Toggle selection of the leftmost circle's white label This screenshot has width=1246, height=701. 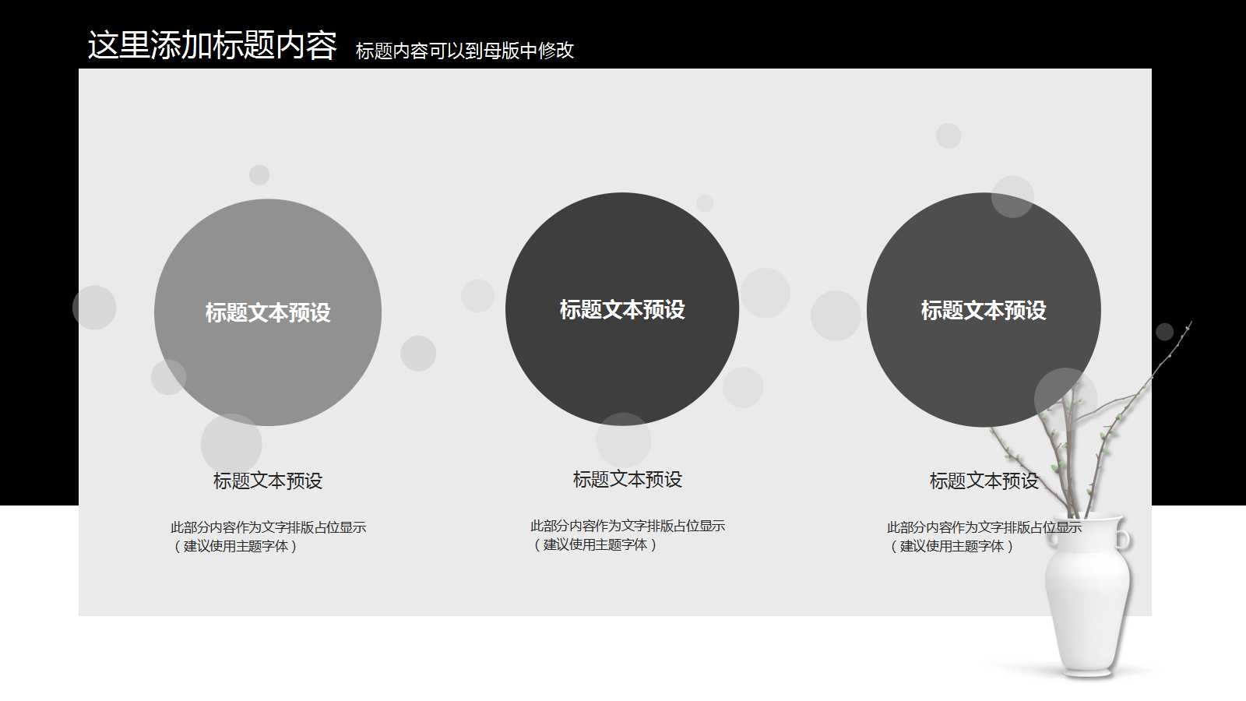point(267,312)
